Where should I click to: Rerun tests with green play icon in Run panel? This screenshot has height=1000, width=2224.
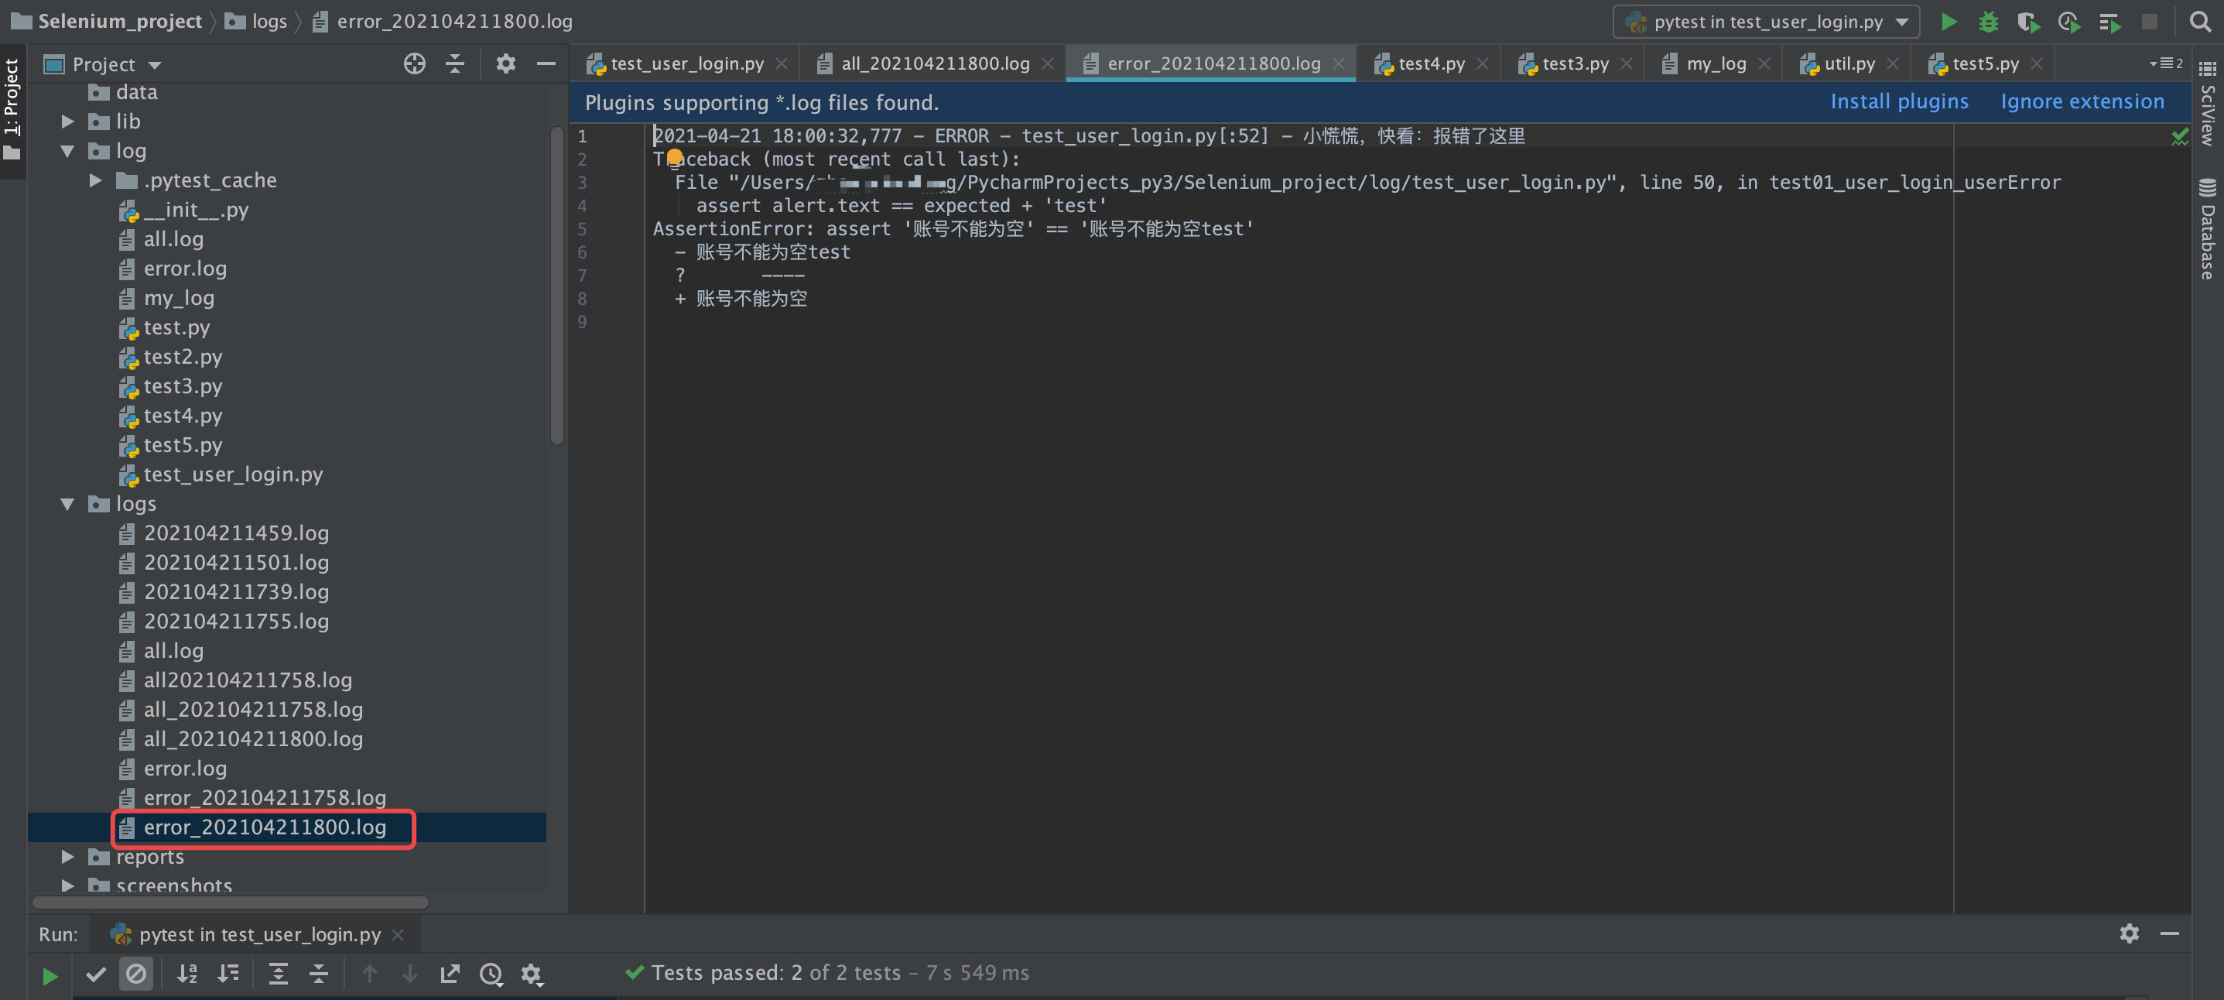click(x=50, y=975)
